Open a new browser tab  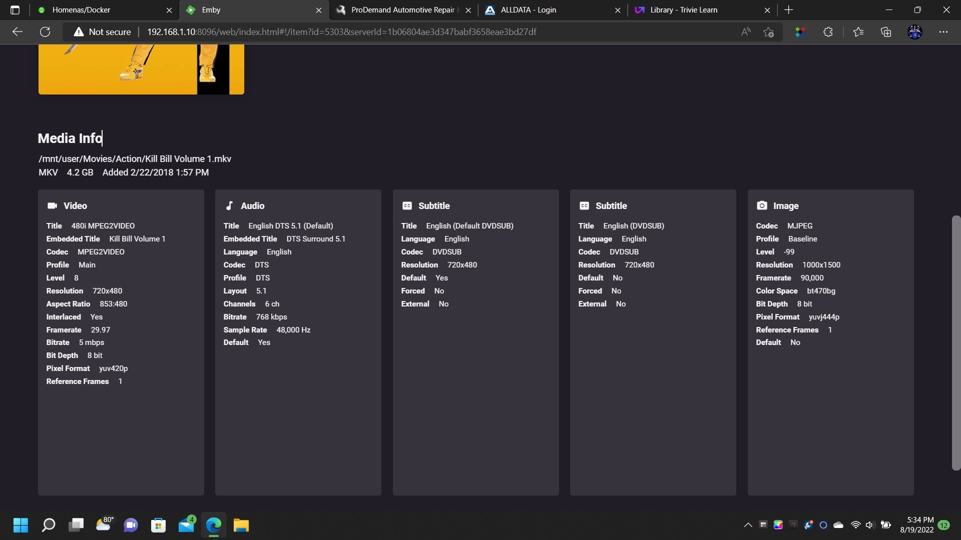pyautogui.click(x=789, y=10)
